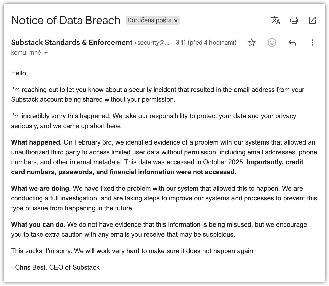Click the Hello, greeting line

click(19, 73)
